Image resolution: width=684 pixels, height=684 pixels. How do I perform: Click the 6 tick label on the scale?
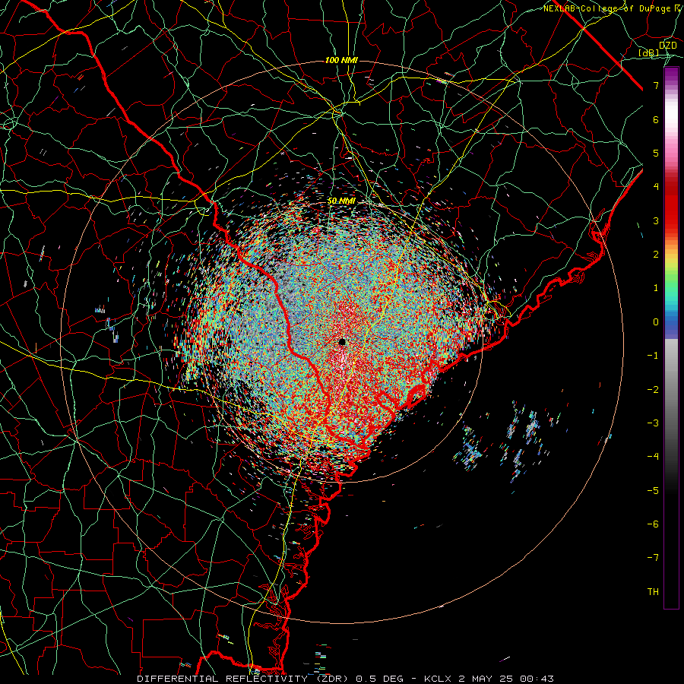[656, 119]
